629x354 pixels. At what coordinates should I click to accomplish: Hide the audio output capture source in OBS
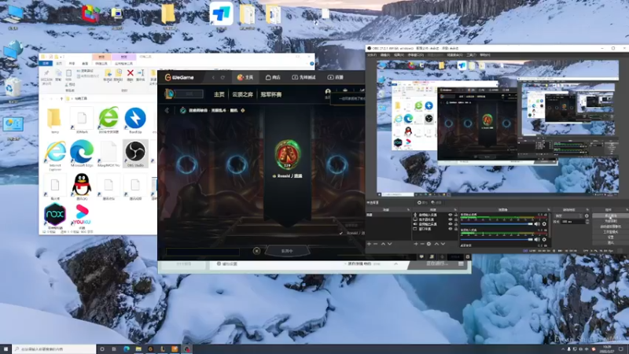[451, 224]
